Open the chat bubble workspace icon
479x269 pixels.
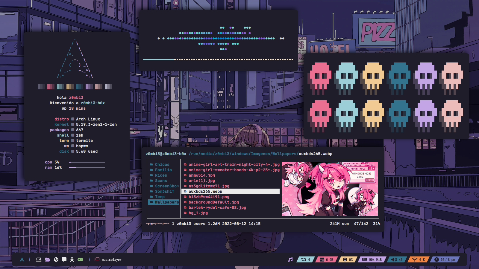coord(64,259)
